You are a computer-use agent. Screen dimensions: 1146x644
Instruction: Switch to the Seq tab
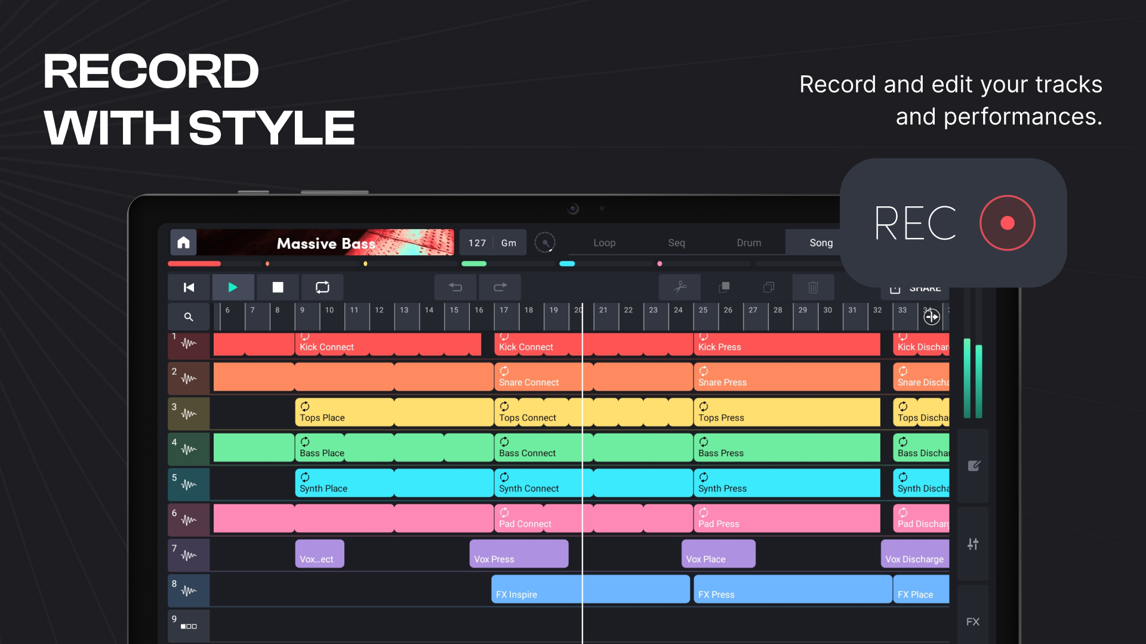(676, 243)
